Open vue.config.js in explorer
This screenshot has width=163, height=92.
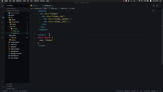(14, 58)
